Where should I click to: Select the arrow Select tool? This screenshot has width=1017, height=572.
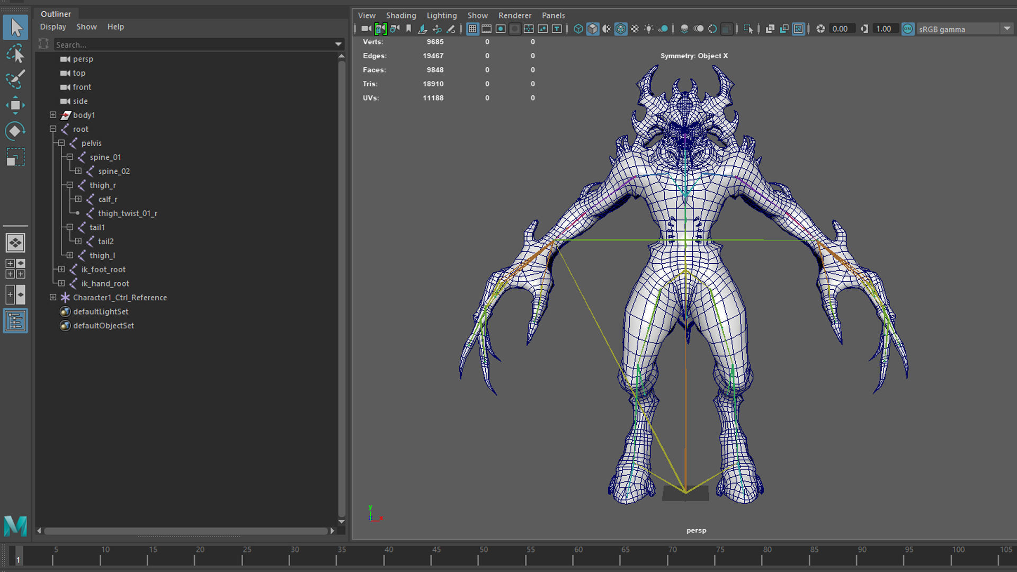(x=15, y=28)
